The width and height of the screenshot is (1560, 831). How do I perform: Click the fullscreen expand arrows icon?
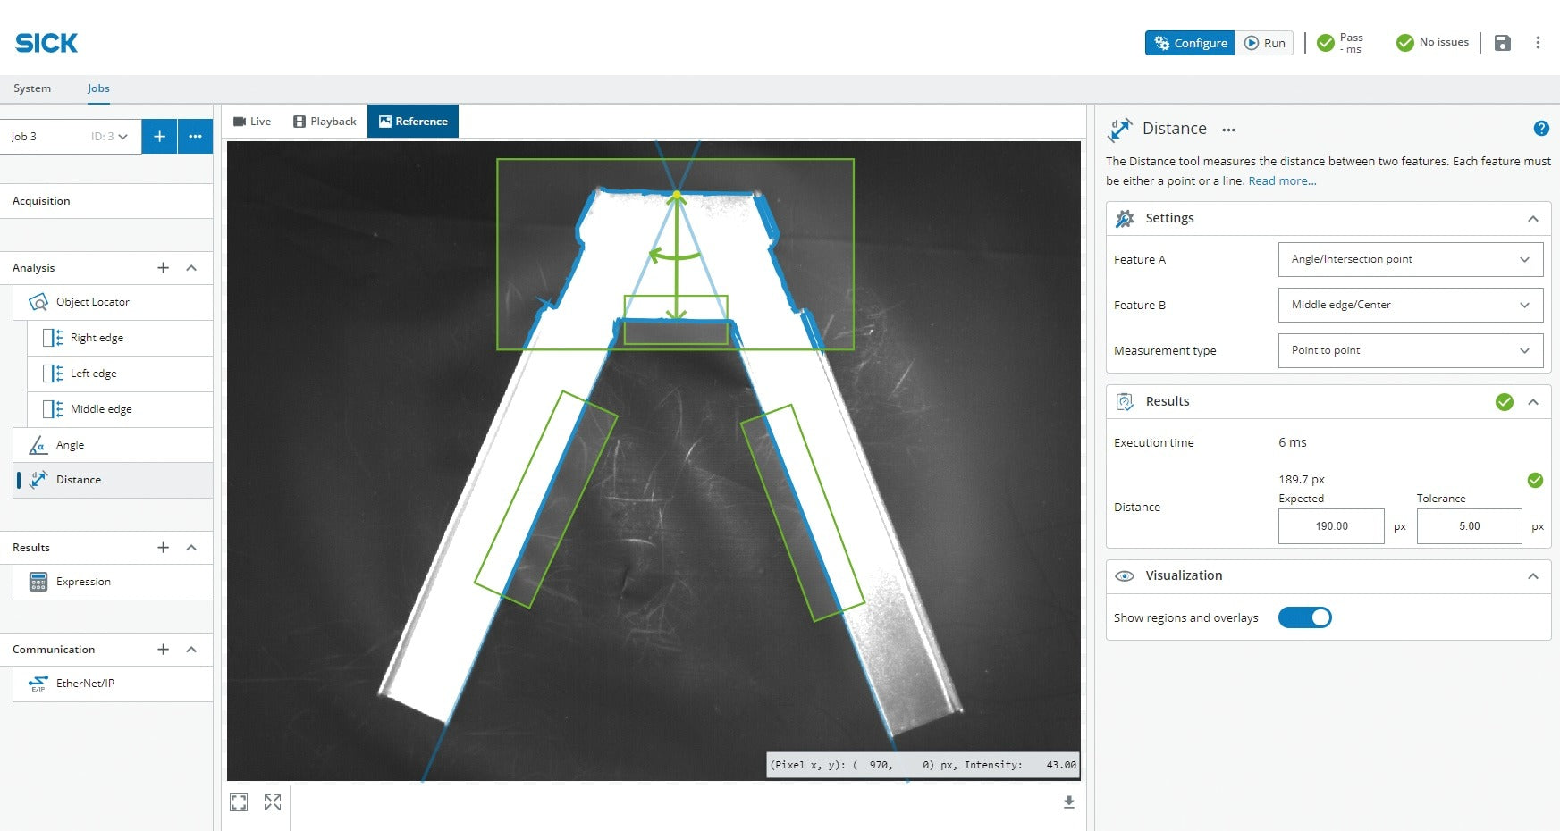[273, 802]
